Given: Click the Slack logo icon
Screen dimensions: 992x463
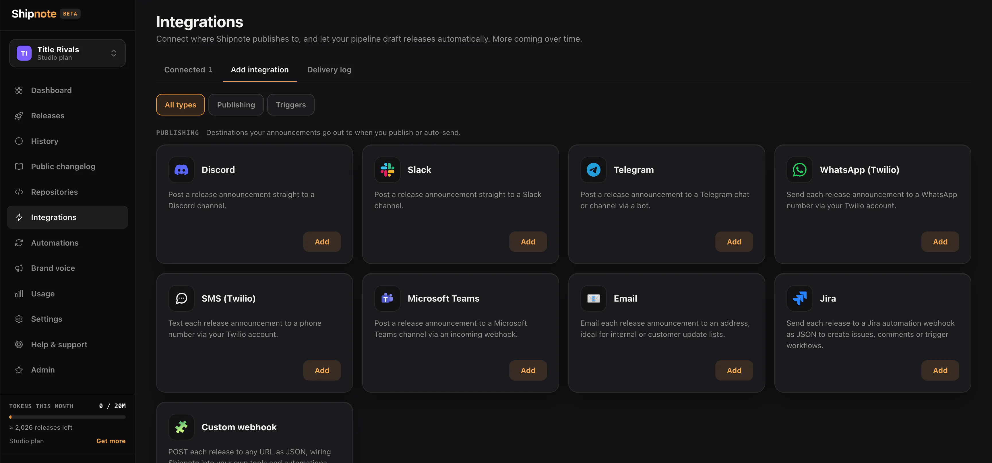Looking at the screenshot, I should pos(387,169).
